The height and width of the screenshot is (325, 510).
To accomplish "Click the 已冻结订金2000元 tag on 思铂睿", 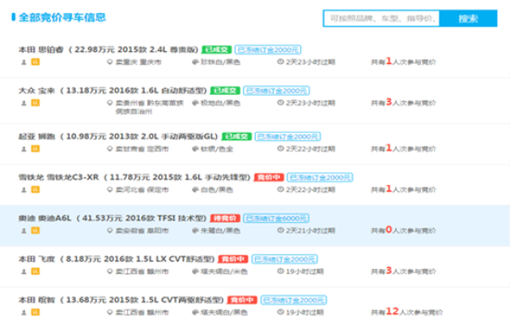I will [268, 49].
